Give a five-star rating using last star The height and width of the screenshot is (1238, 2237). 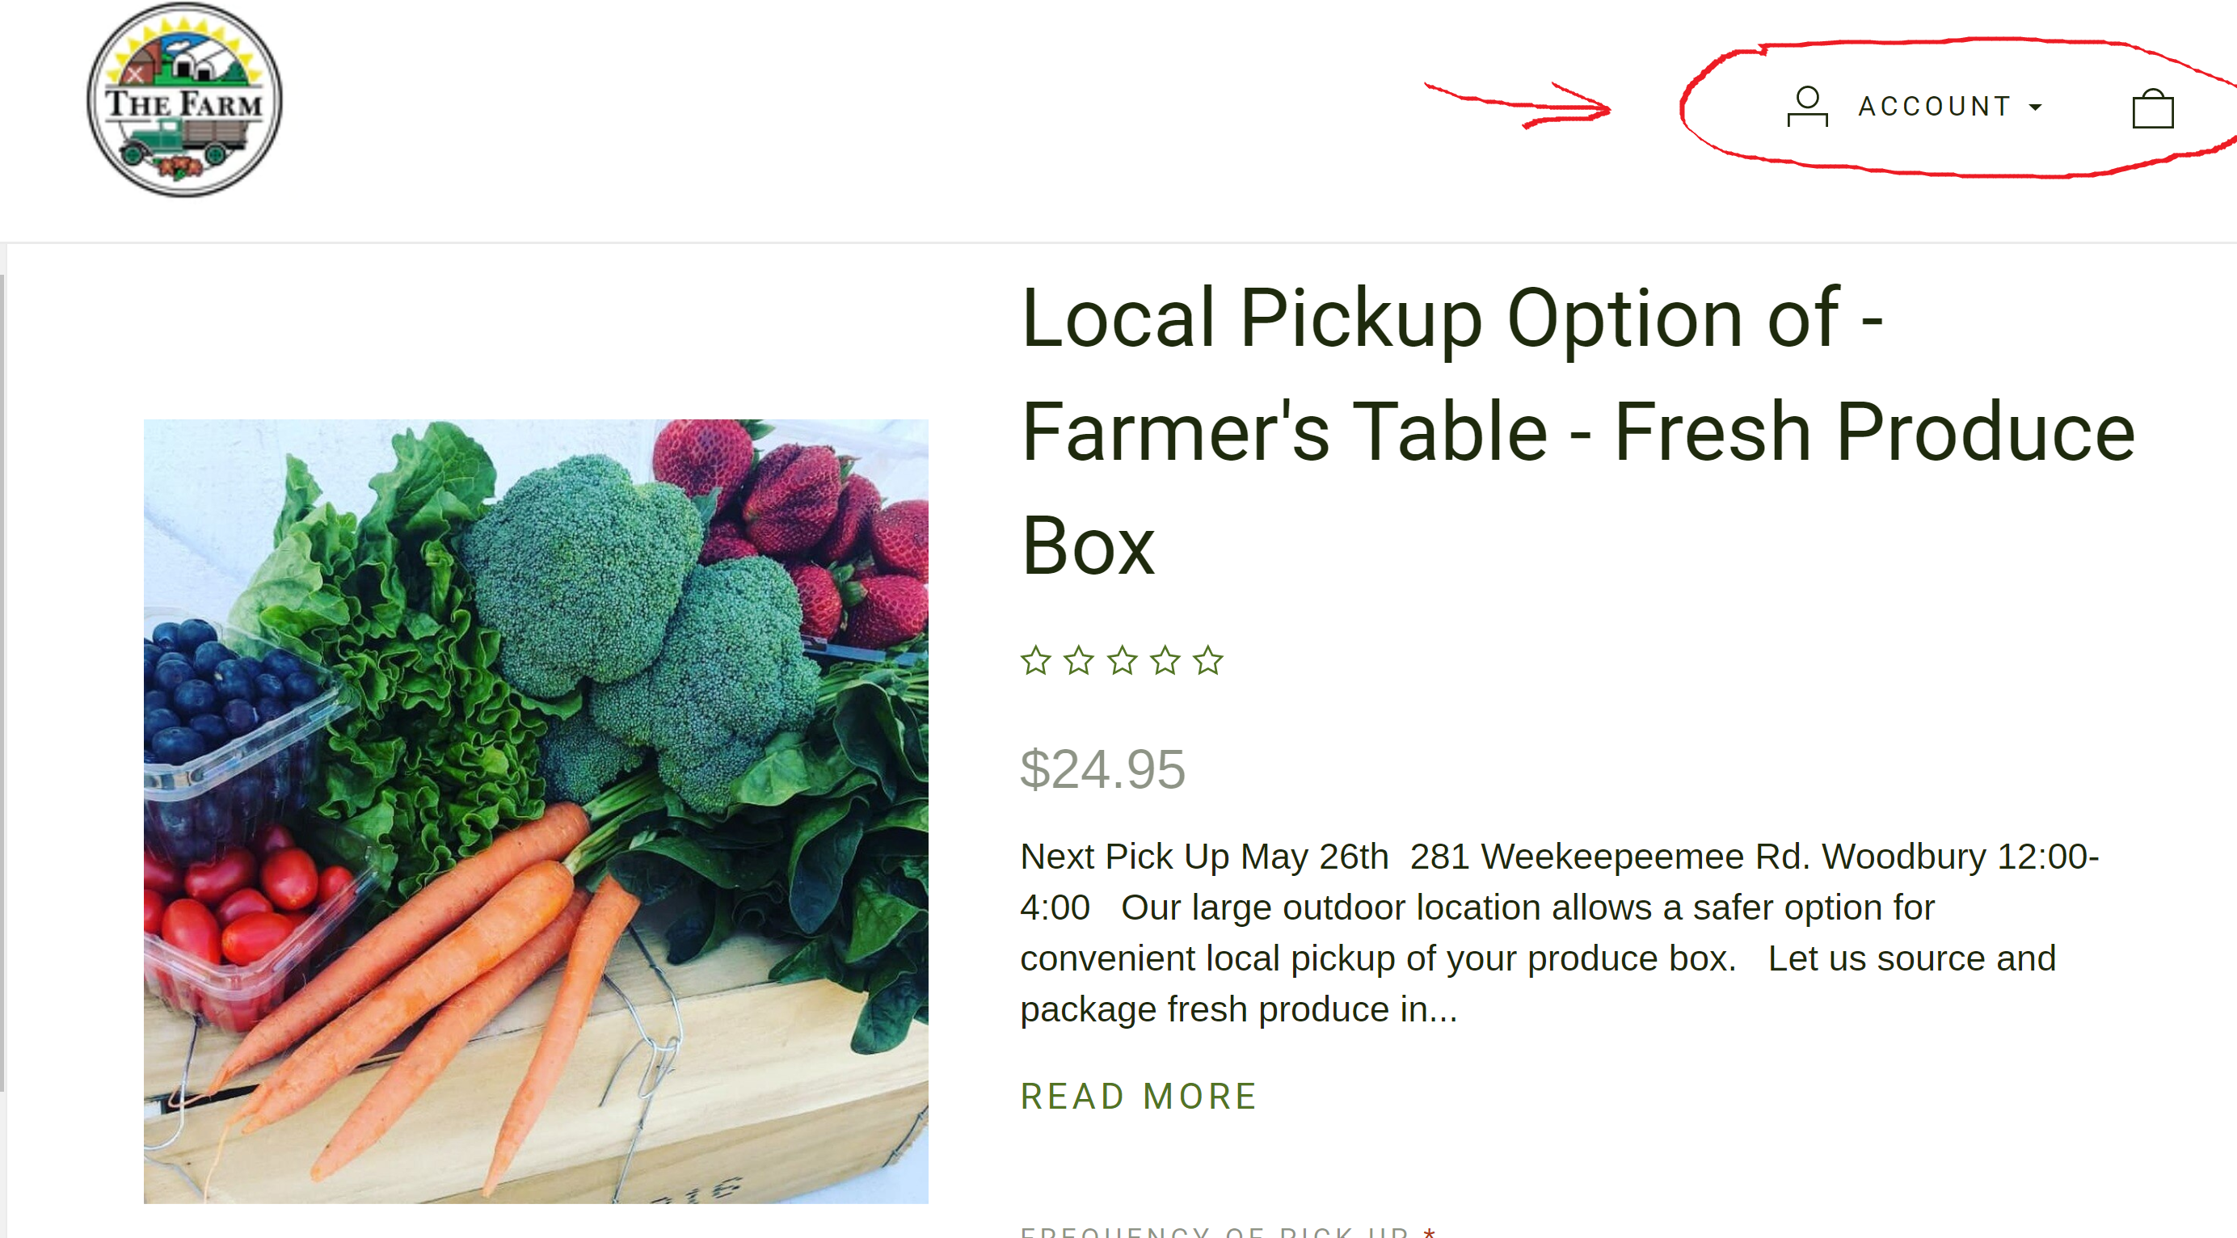(1208, 661)
